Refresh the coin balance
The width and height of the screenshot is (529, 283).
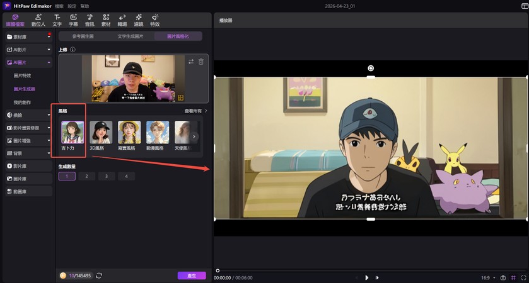point(99,275)
